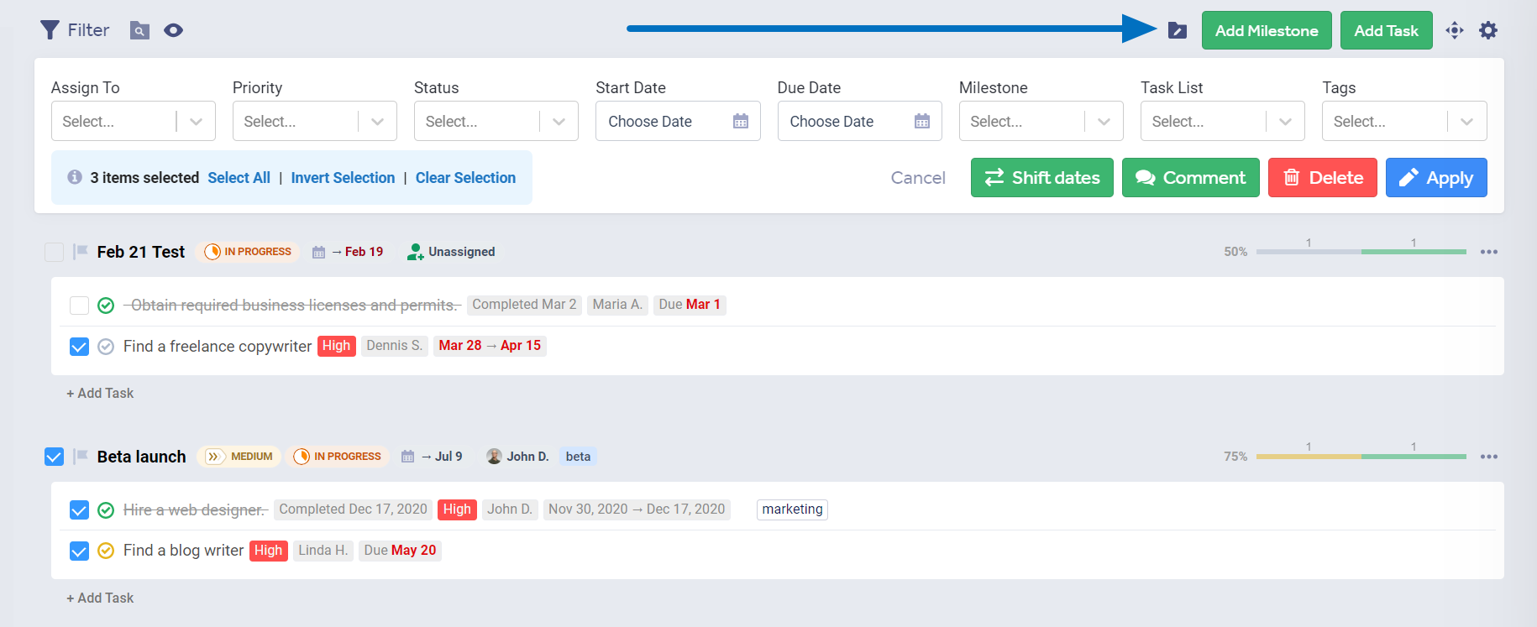
Task: Mark Find a blog writer complete
Action: (106, 551)
